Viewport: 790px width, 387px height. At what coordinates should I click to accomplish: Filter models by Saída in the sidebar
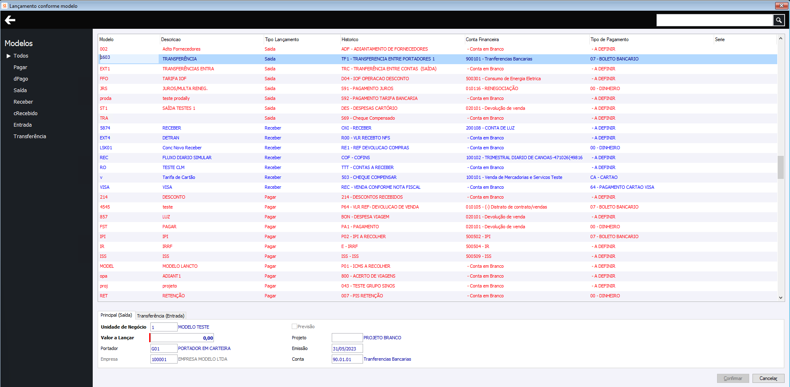click(x=20, y=90)
